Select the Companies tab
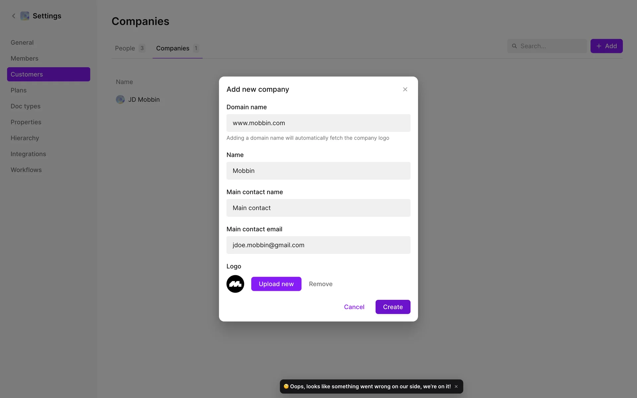Viewport: 637px width, 398px height. (x=173, y=48)
